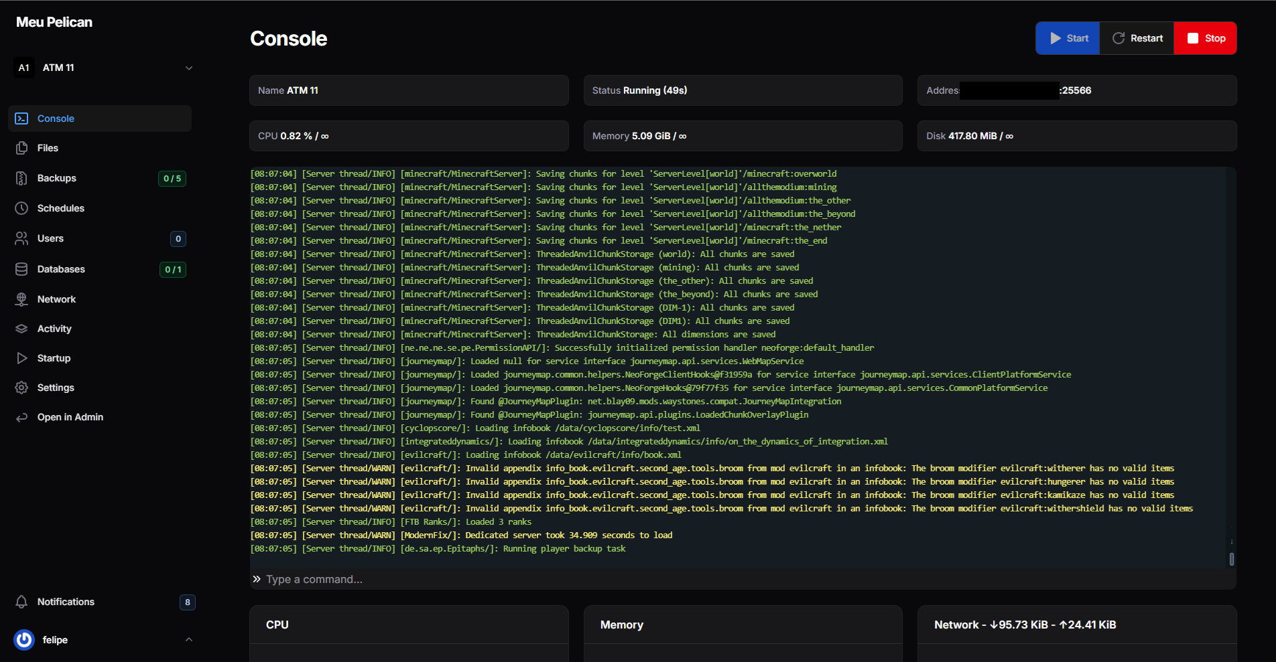The width and height of the screenshot is (1276, 662).
Task: Click the CPU chart panel header
Action: point(409,625)
